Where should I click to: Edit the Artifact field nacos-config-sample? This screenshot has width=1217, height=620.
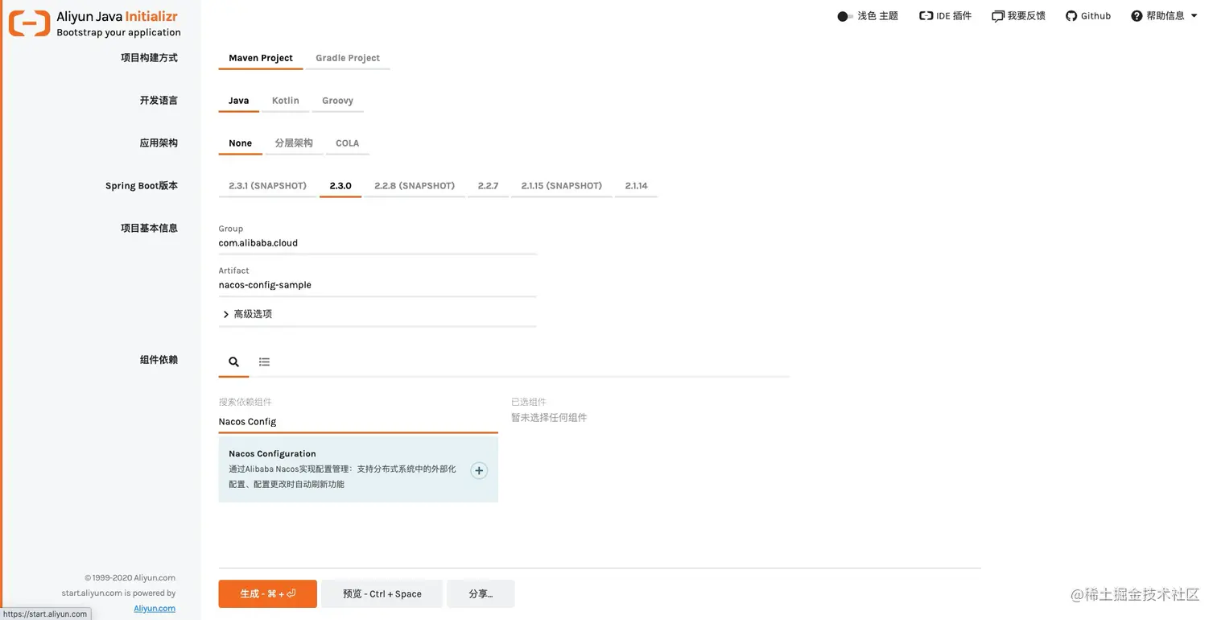pos(377,285)
